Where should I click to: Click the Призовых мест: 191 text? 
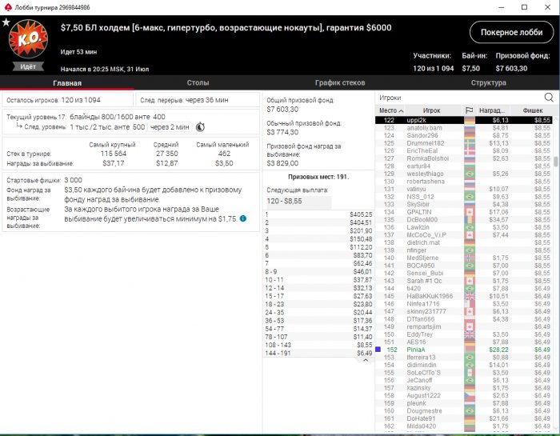tap(318, 177)
